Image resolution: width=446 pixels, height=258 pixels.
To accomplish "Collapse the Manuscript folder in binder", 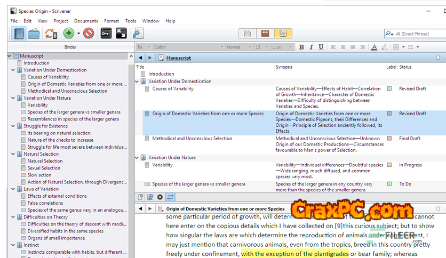I will pos(10,56).
